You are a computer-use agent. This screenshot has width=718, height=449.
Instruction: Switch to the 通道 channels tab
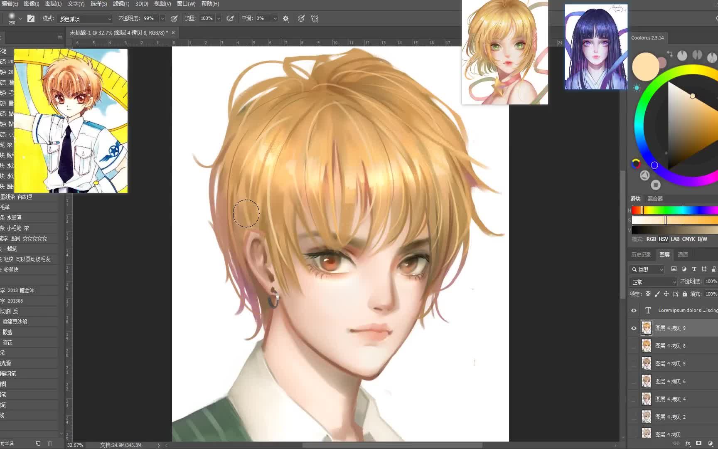point(683,254)
